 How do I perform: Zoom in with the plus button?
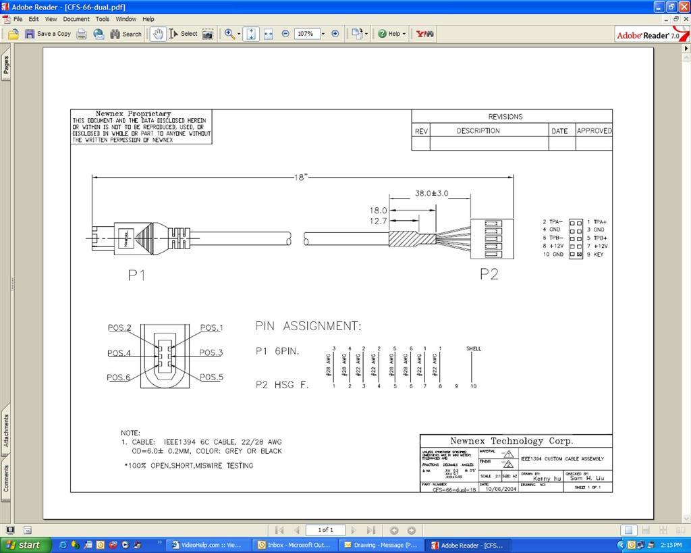tap(335, 34)
